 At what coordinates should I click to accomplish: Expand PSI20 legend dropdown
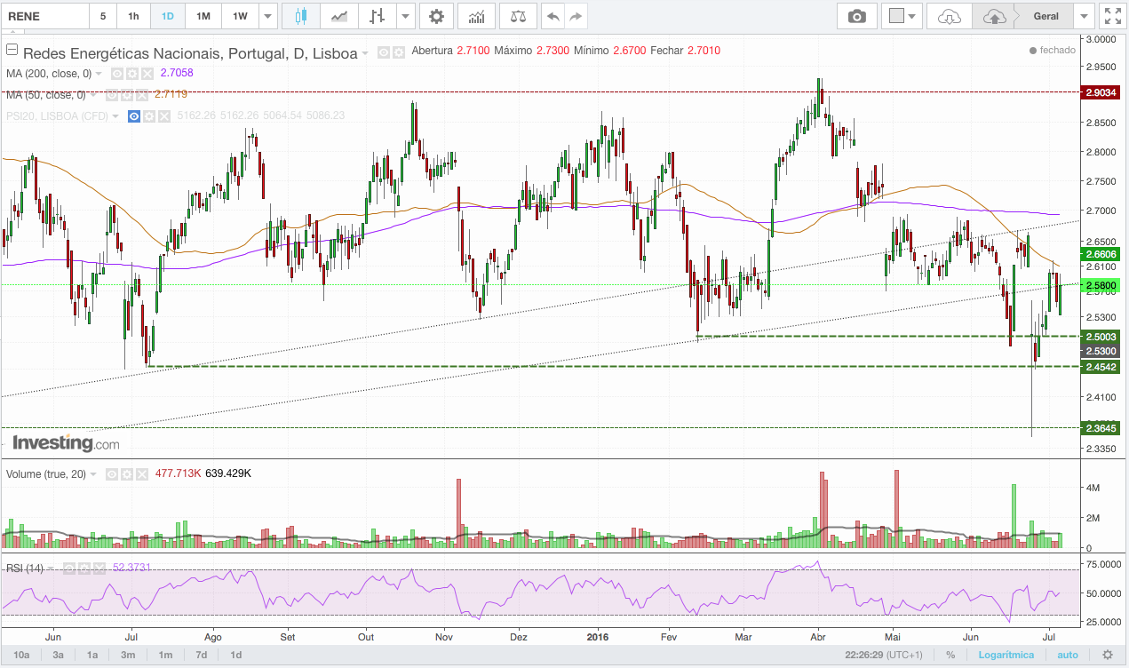pyautogui.click(x=115, y=116)
